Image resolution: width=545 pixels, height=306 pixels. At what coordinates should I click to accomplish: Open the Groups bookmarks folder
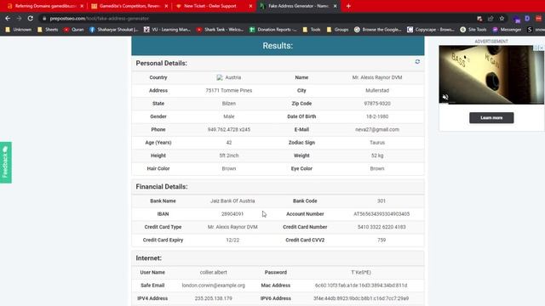pos(337,30)
